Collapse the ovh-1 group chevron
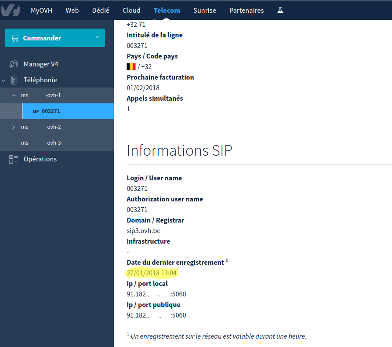 point(13,95)
